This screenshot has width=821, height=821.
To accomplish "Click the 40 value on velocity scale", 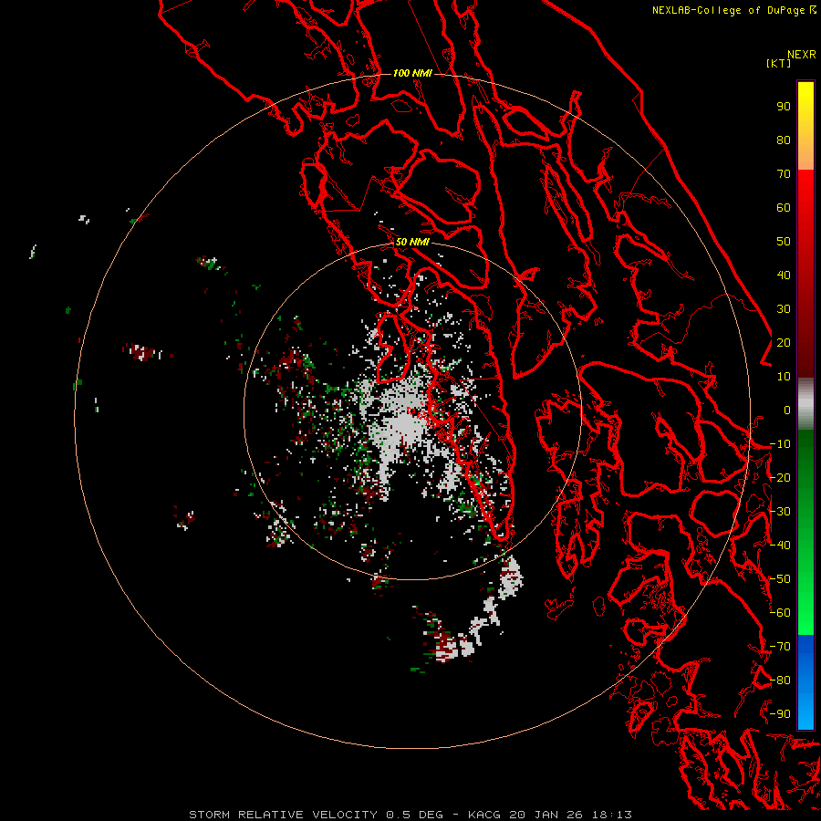I will coord(784,275).
